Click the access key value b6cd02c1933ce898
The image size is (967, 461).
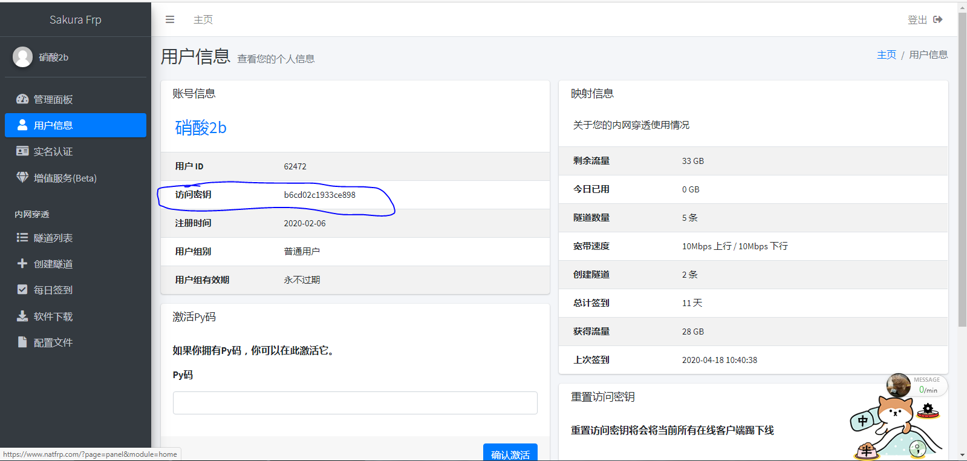pyautogui.click(x=320, y=195)
